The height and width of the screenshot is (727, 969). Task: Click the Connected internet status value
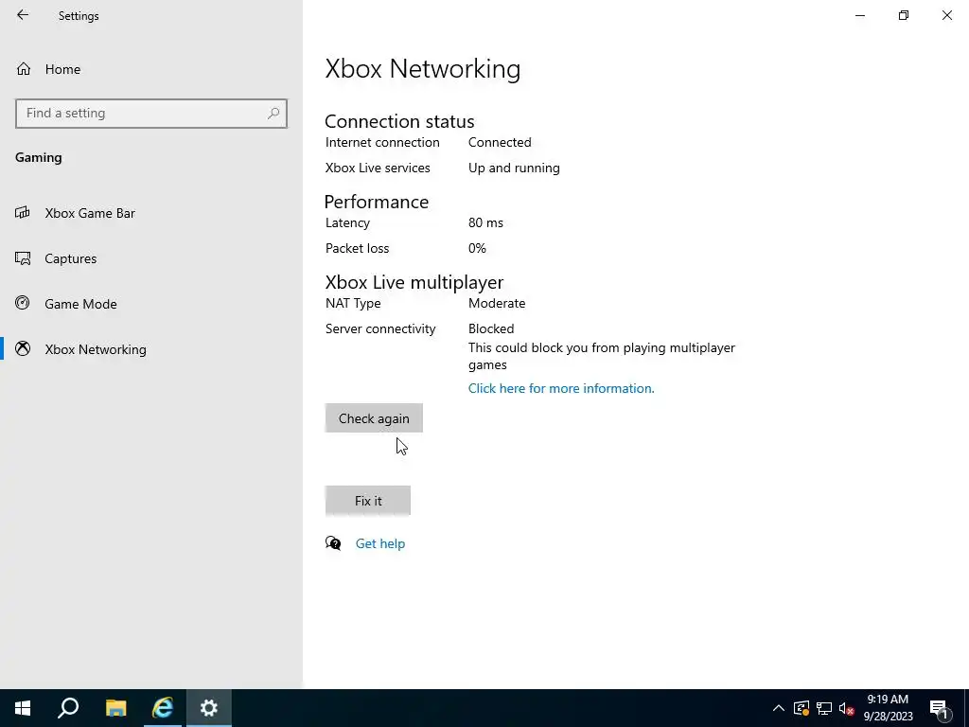click(x=500, y=142)
